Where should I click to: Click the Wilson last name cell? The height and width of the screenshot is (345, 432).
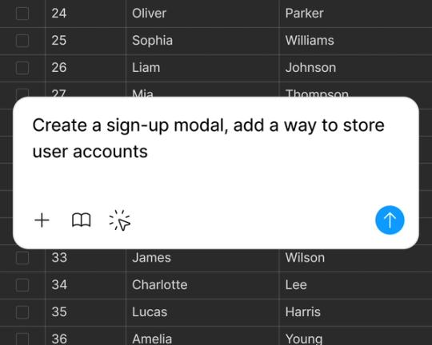point(355,258)
